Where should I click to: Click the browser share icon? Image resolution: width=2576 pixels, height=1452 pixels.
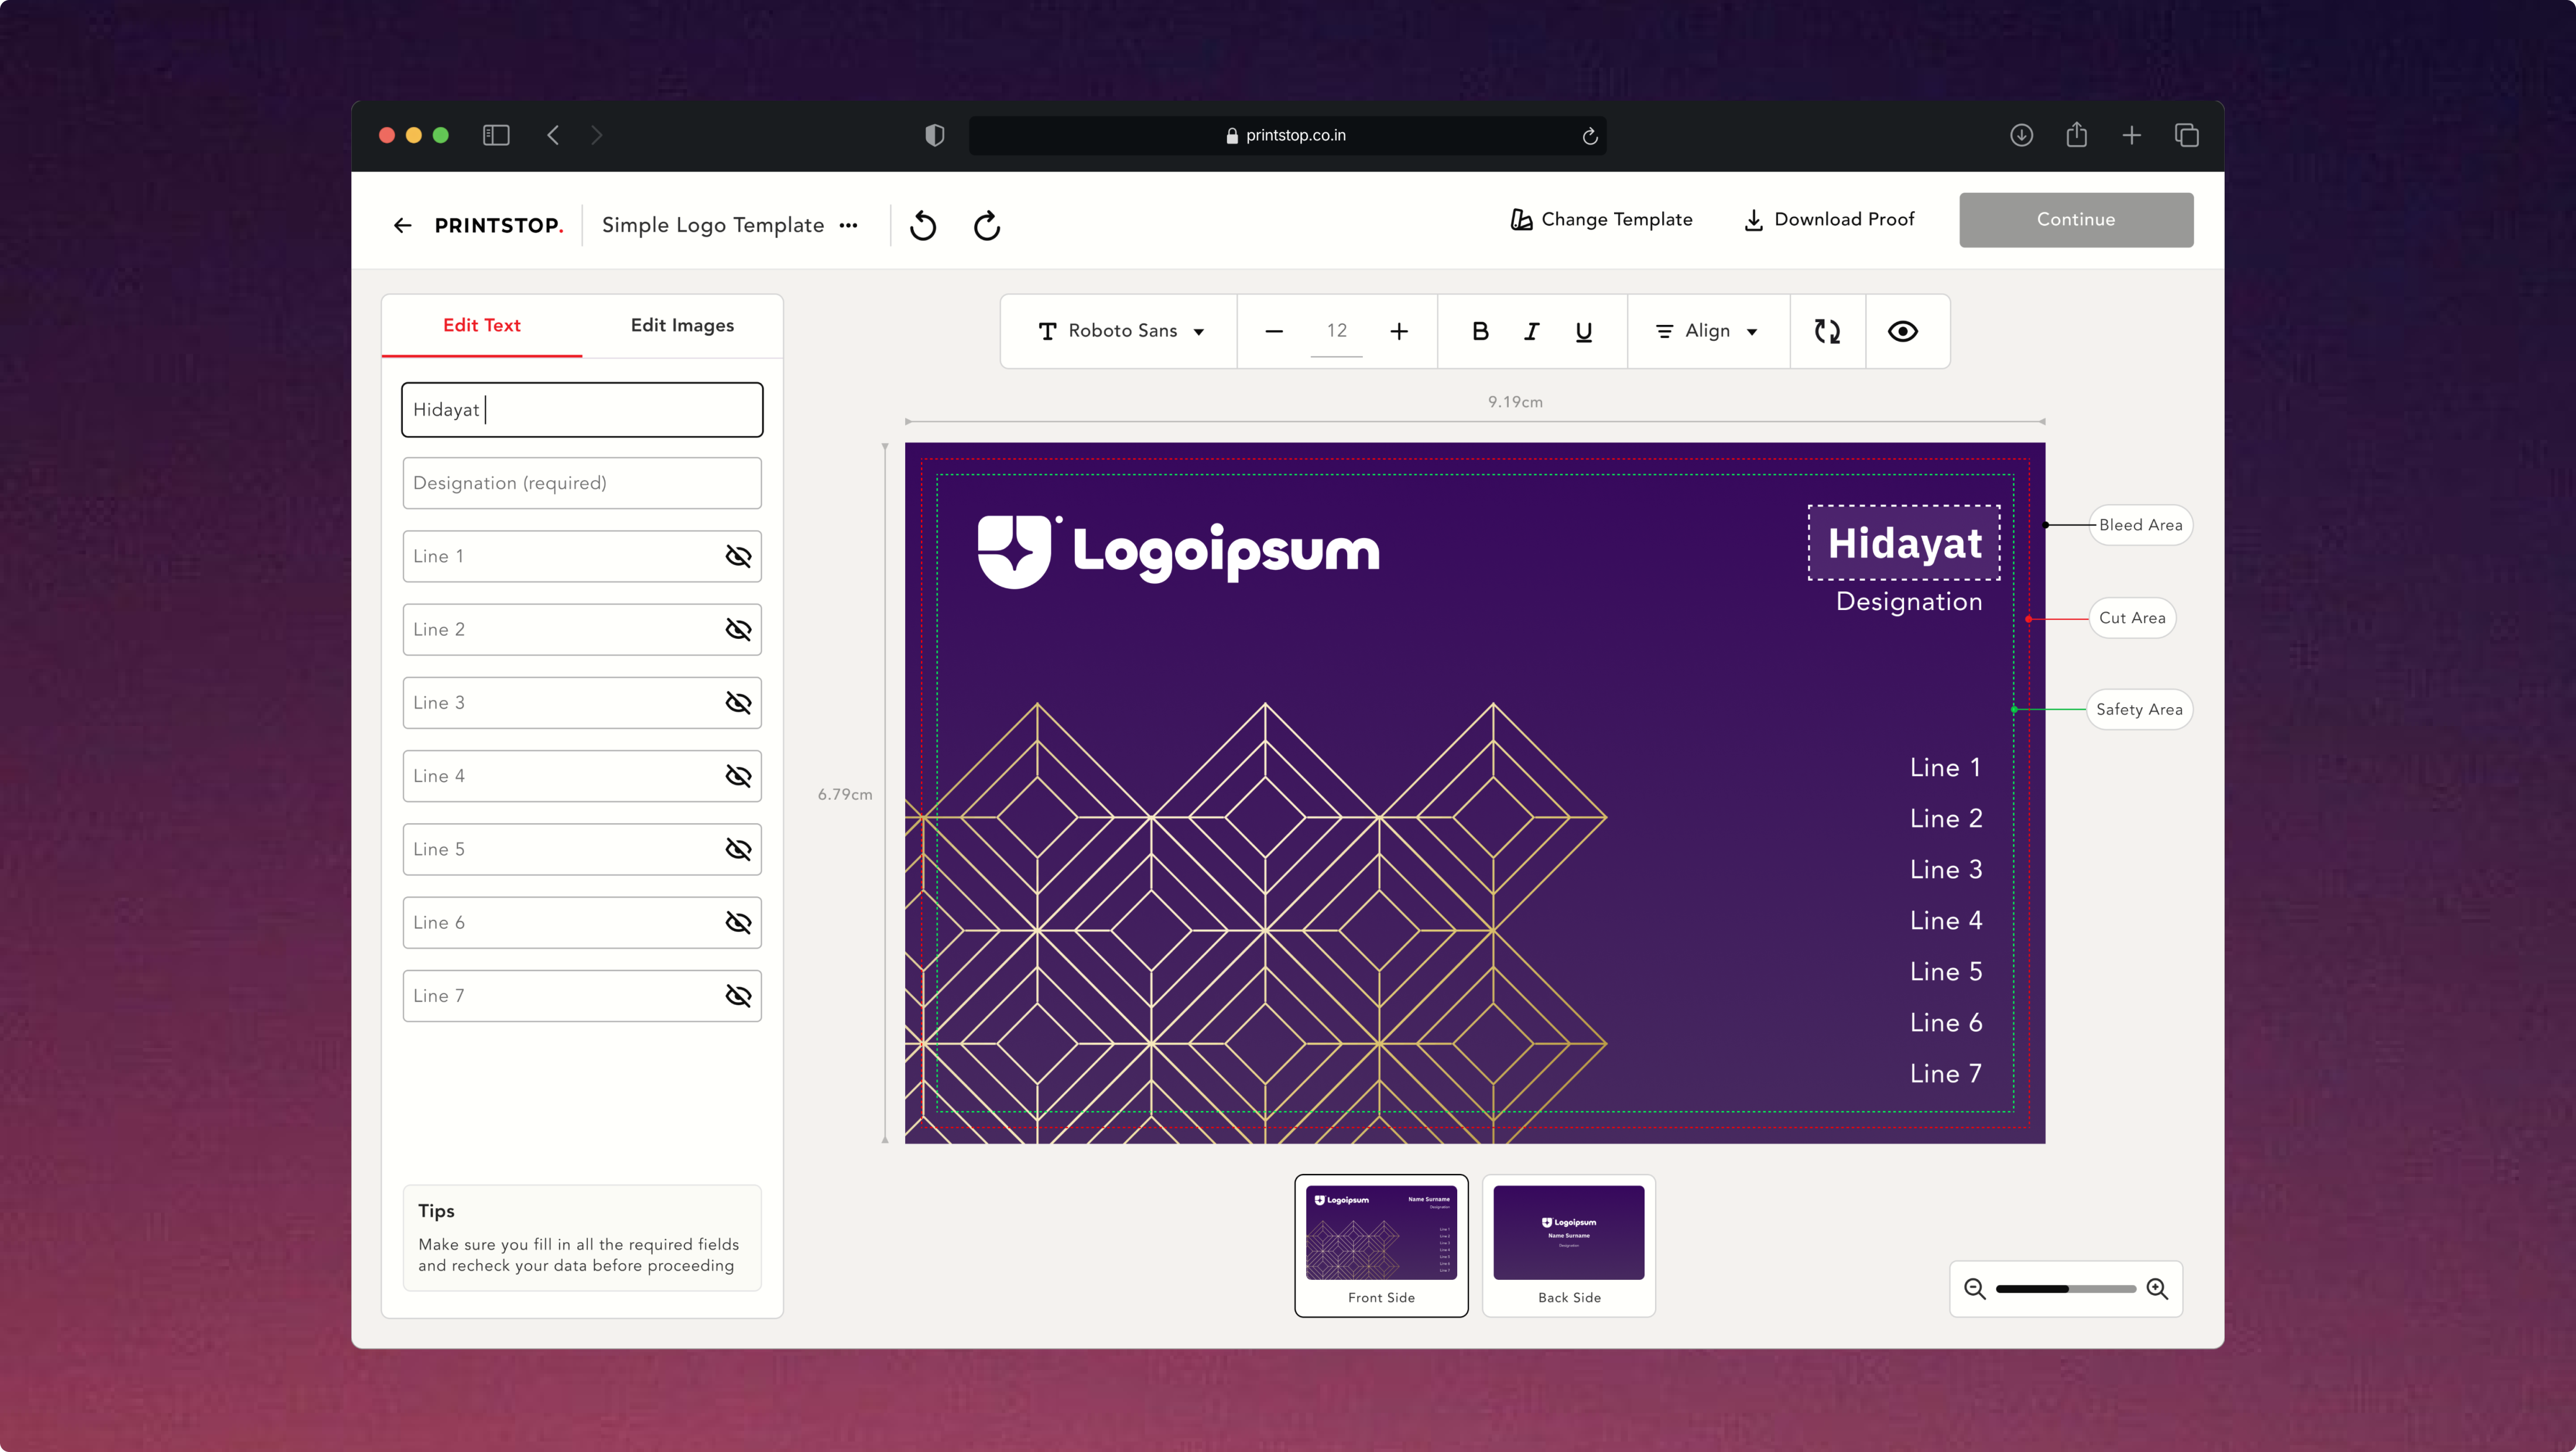[x=2077, y=134]
